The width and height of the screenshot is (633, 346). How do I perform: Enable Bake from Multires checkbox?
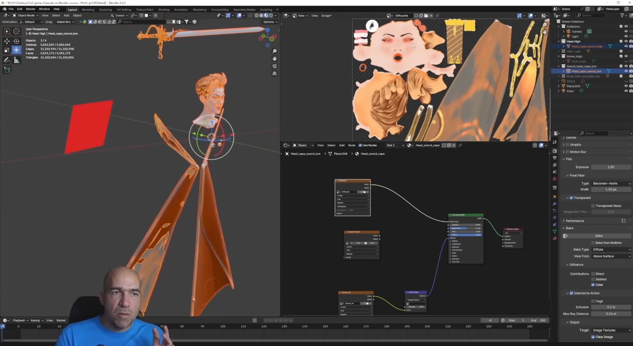[x=593, y=243]
